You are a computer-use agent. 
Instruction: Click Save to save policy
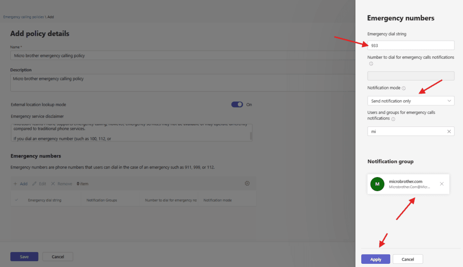(24, 257)
